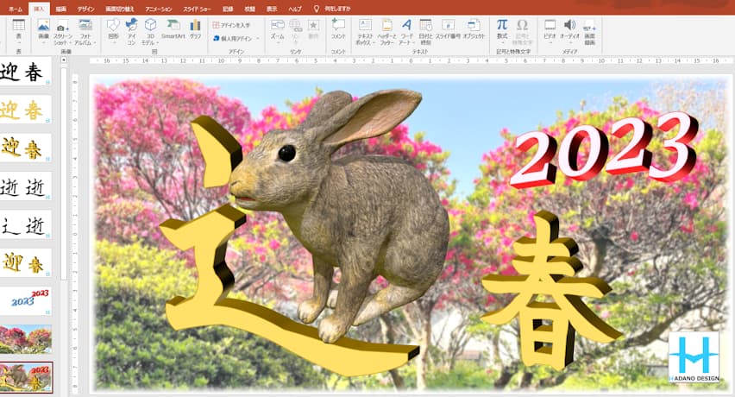Expand the Video (ビデオ) dropdown arrow
Image resolution: width=735 pixels, height=397 pixels.
tap(550, 43)
